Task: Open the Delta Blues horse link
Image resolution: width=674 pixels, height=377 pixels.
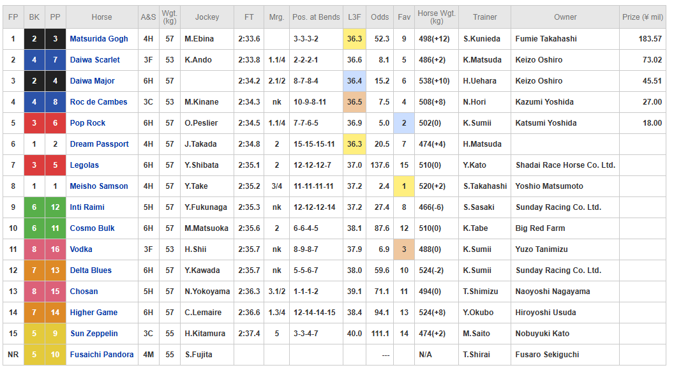Action: point(91,270)
